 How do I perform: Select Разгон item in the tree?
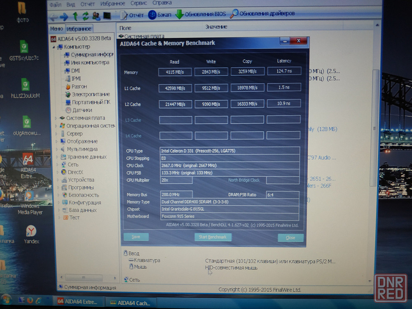click(79, 87)
